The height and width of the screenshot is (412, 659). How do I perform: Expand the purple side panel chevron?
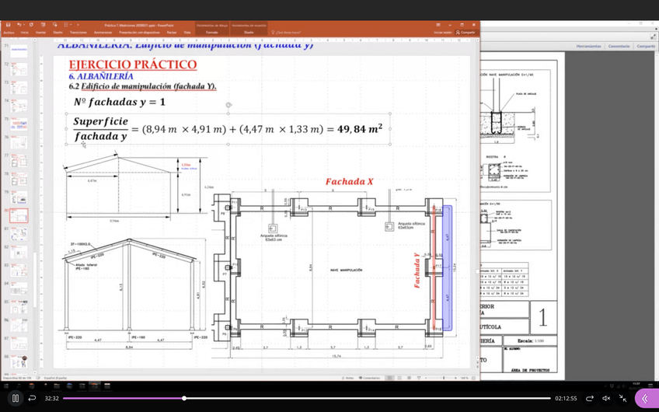coord(645,398)
